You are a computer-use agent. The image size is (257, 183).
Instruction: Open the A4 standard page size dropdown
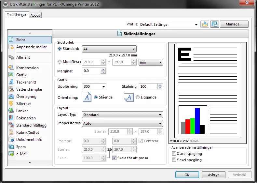109,49
